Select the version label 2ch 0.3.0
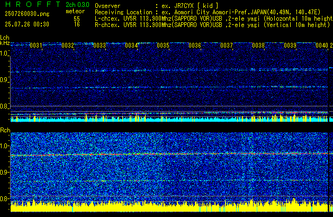333x217 pixels. click(x=77, y=5)
